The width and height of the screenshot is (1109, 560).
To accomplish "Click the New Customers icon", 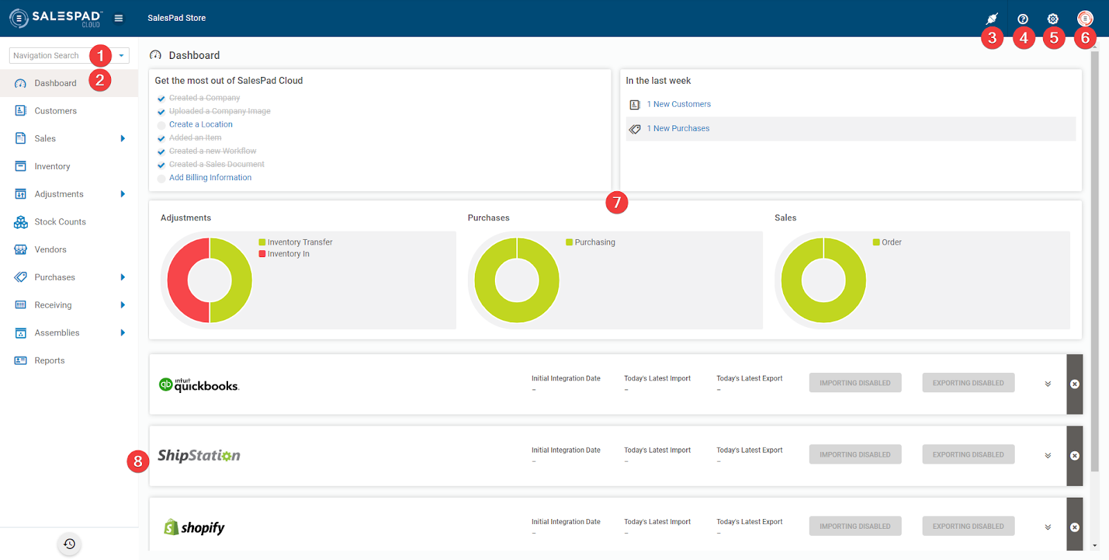I will 634,105.
